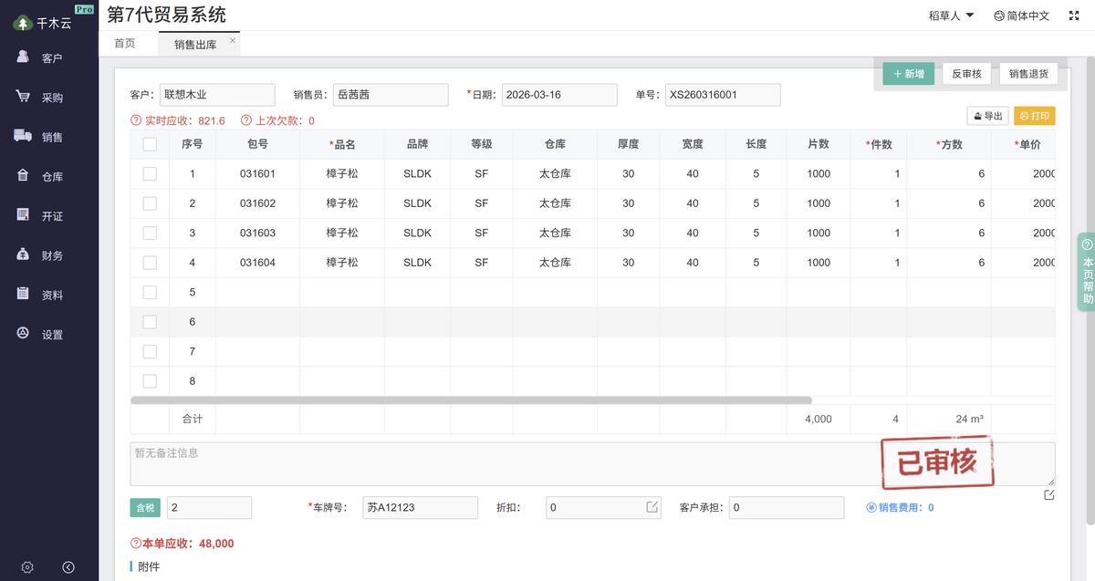This screenshot has width=1095, height=581.
Task: Click the table's horizontal scrollbar
Action: point(471,400)
